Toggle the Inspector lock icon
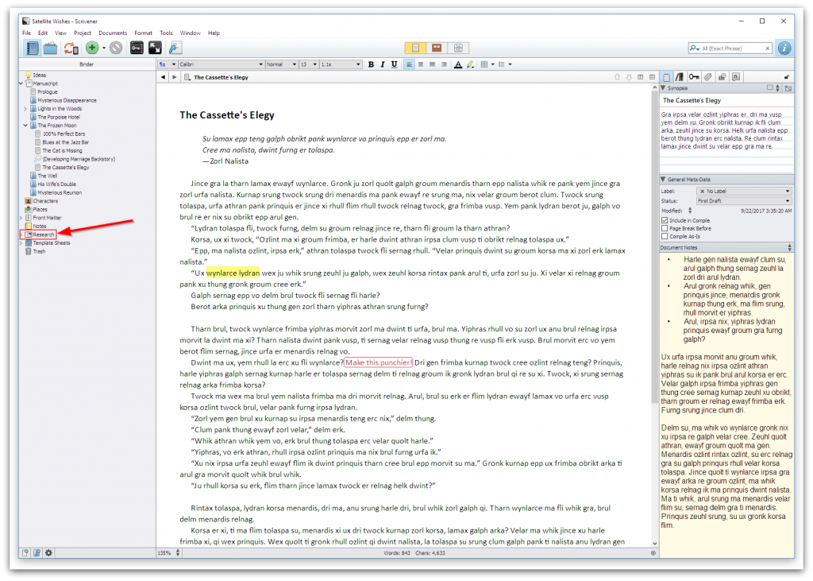 click(787, 77)
